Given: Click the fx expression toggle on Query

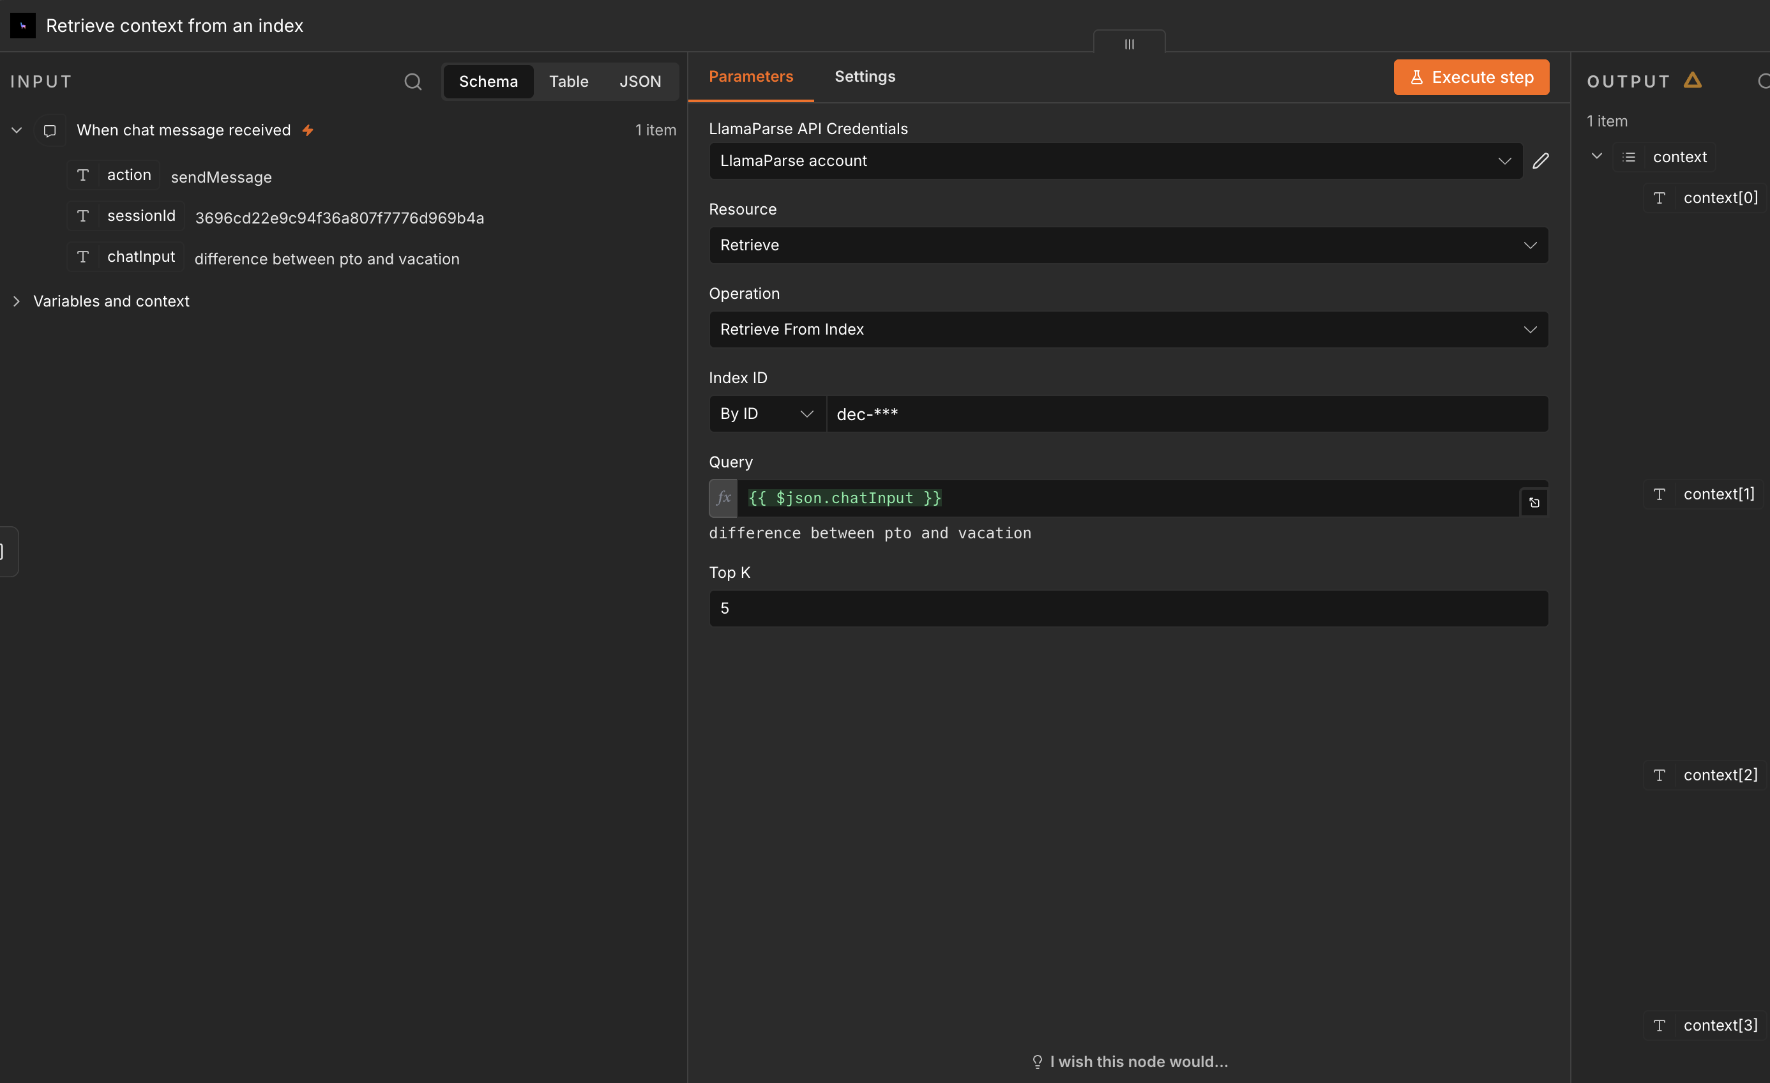Looking at the screenshot, I should (x=723, y=497).
